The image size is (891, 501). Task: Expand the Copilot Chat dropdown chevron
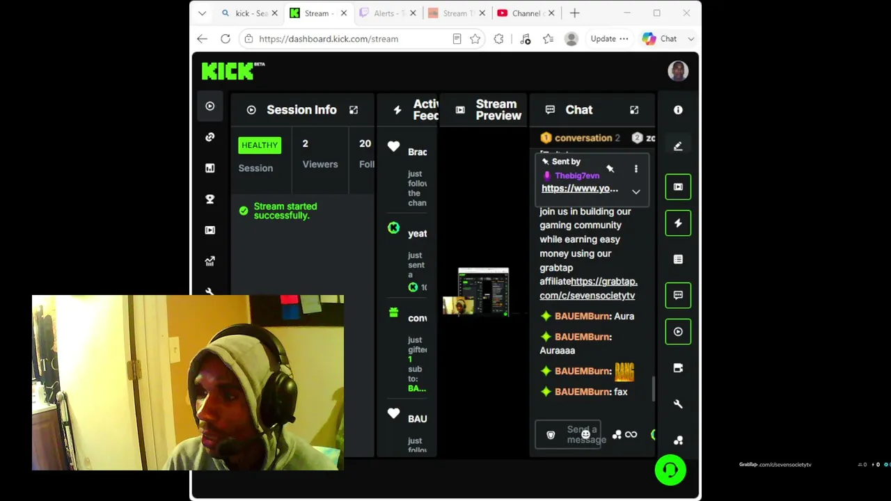point(691,39)
